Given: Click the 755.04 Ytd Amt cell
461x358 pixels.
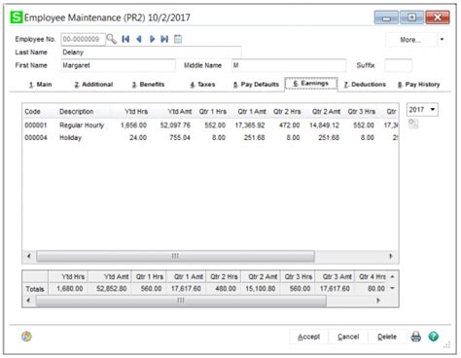Looking at the screenshot, I should coord(180,138).
